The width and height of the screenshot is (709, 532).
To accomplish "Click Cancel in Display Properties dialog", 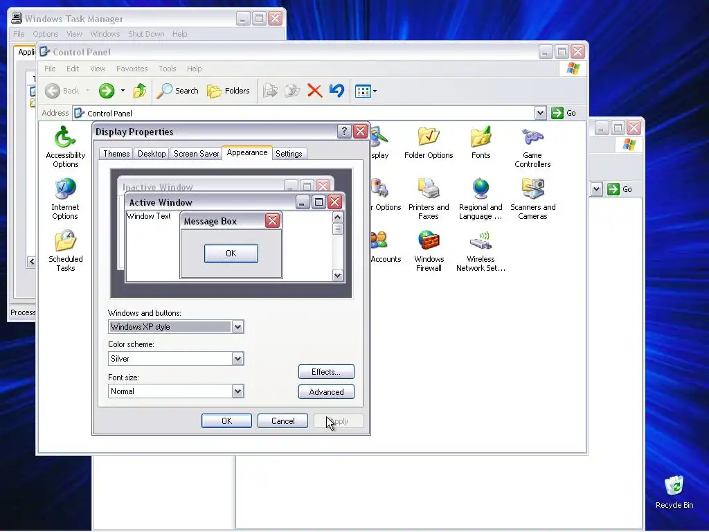I will click(282, 421).
